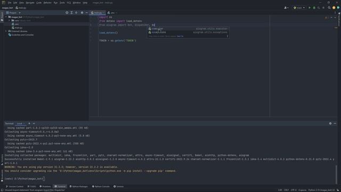
Task: Open the Refactor menu
Action: click(47, 3)
